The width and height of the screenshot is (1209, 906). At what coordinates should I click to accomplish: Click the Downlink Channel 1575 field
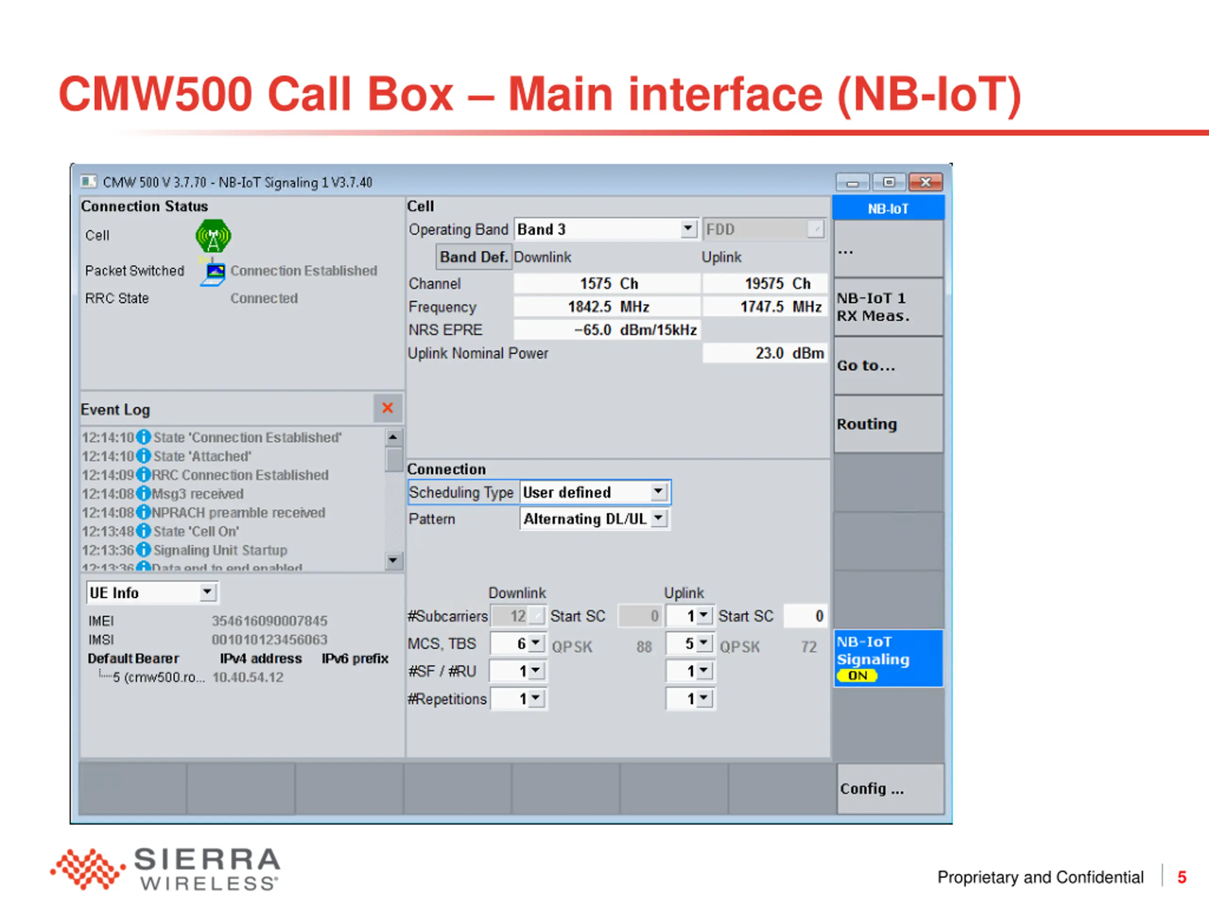pos(607,284)
